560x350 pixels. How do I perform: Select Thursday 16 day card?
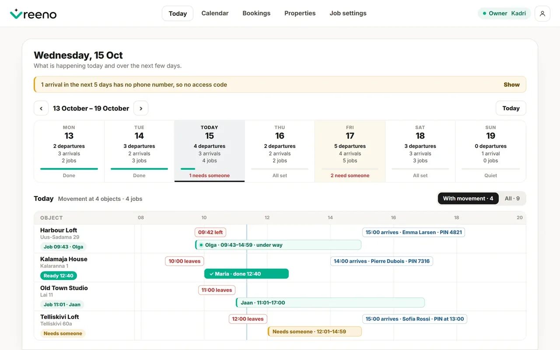280,151
